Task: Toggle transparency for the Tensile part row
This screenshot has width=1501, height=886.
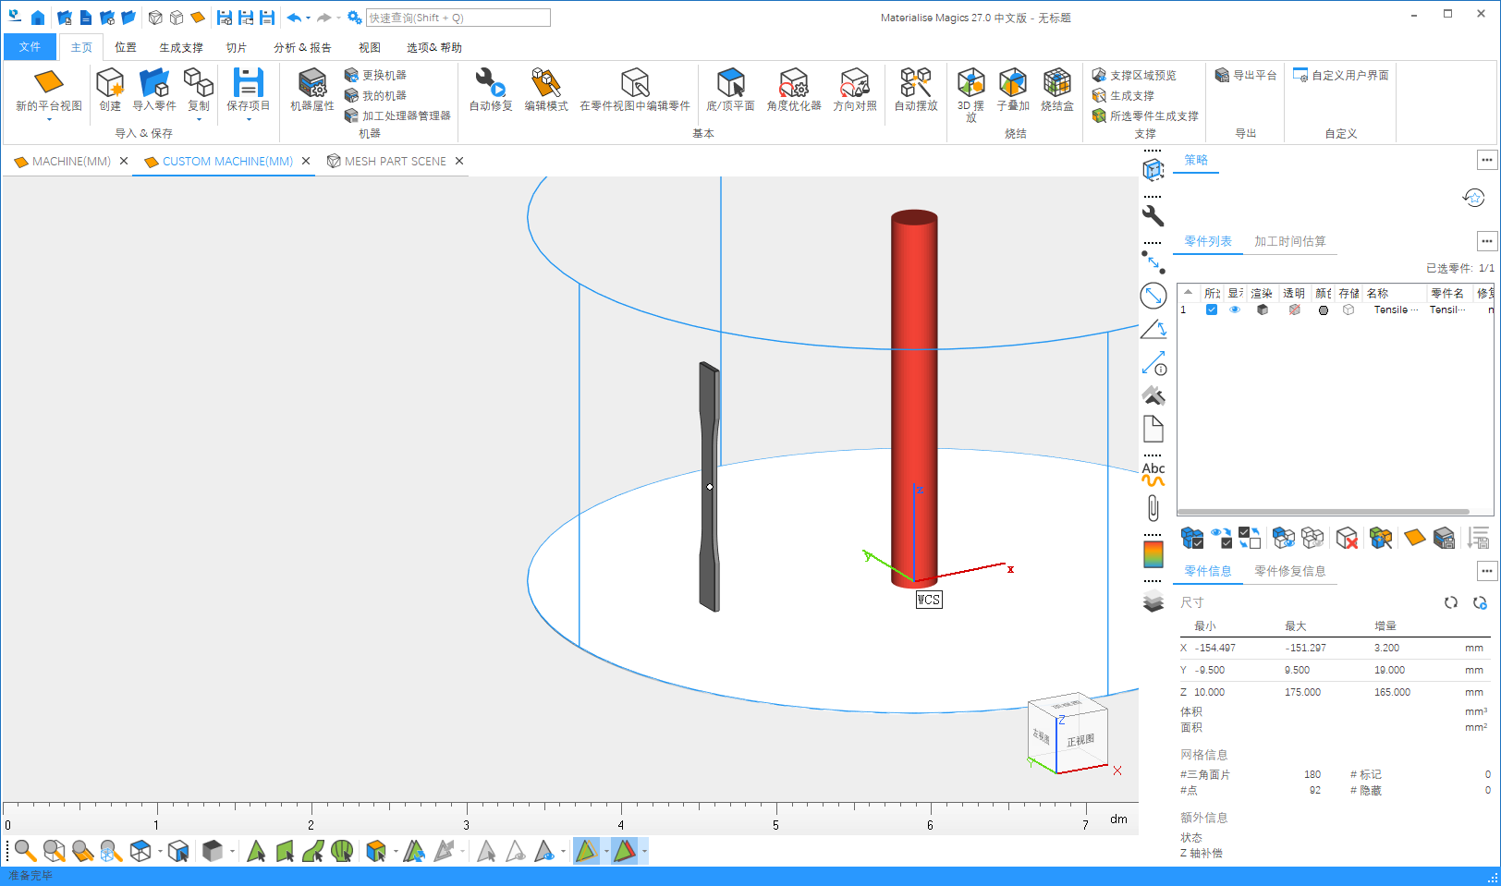Action: pos(1294,310)
